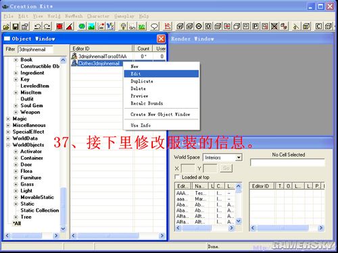
Task: Toggle the Loaded at top checkbox
Action: click(x=177, y=177)
